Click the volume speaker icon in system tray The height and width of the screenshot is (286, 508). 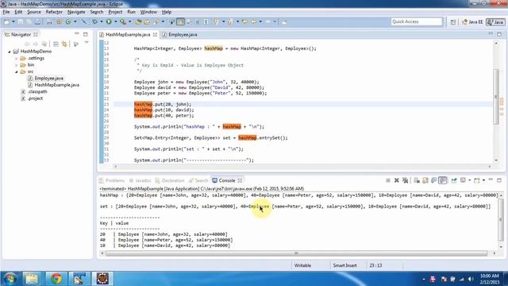tap(471, 279)
